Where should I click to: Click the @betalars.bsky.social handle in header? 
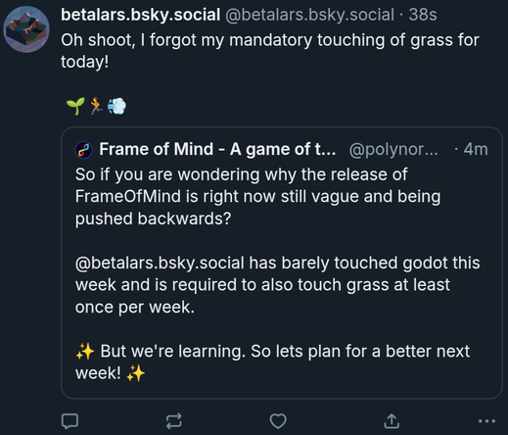(x=309, y=15)
